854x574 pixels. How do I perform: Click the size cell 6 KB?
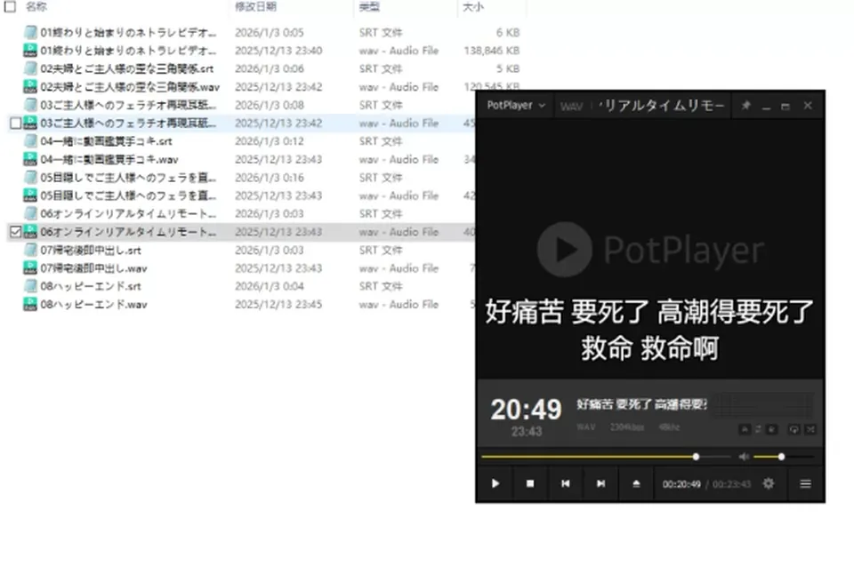508,33
